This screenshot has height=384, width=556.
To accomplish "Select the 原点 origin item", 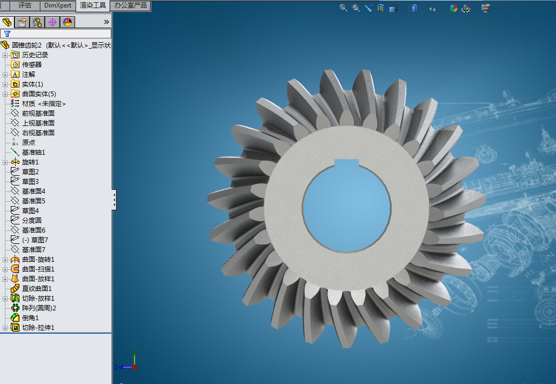I will (23, 142).
